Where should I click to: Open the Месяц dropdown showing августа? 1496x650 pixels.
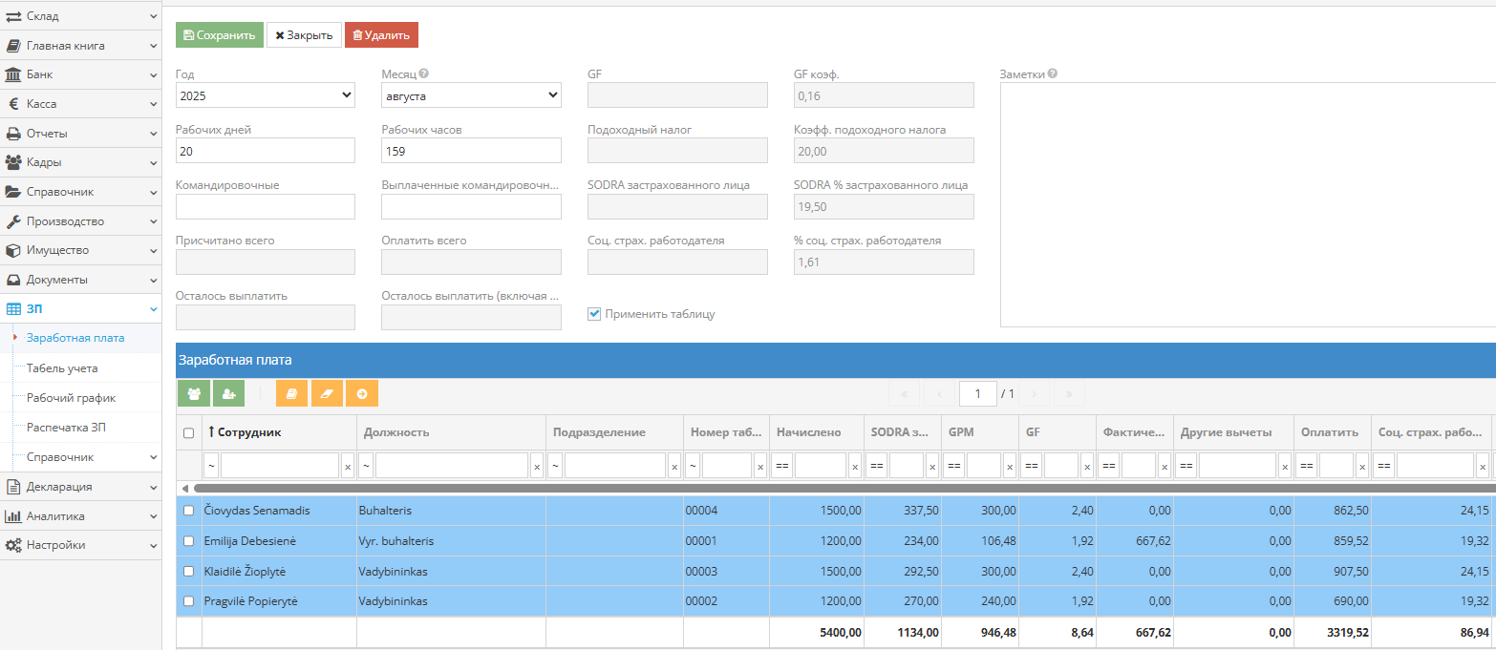coord(471,95)
